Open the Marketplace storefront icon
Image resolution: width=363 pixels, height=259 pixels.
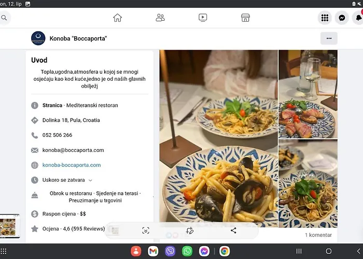(245, 18)
